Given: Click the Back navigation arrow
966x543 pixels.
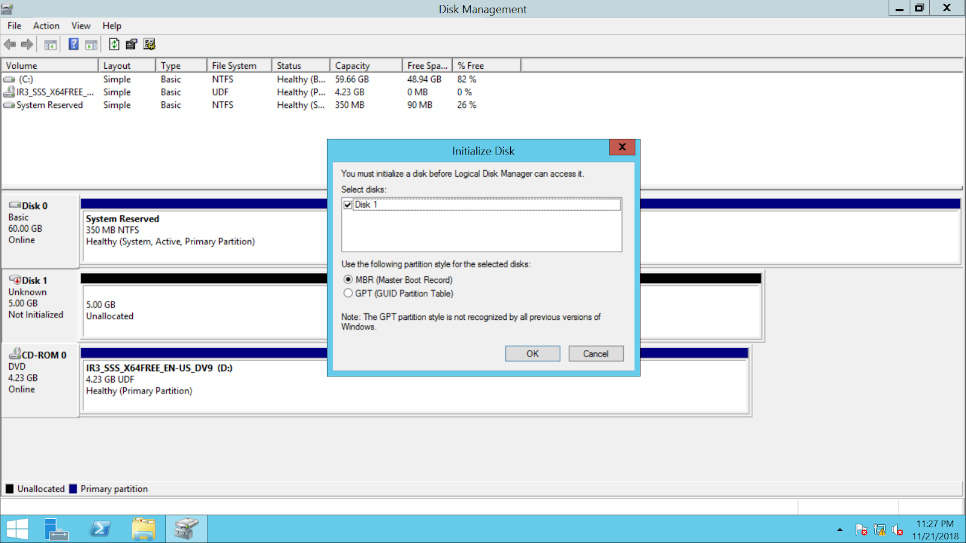Looking at the screenshot, I should point(10,44).
